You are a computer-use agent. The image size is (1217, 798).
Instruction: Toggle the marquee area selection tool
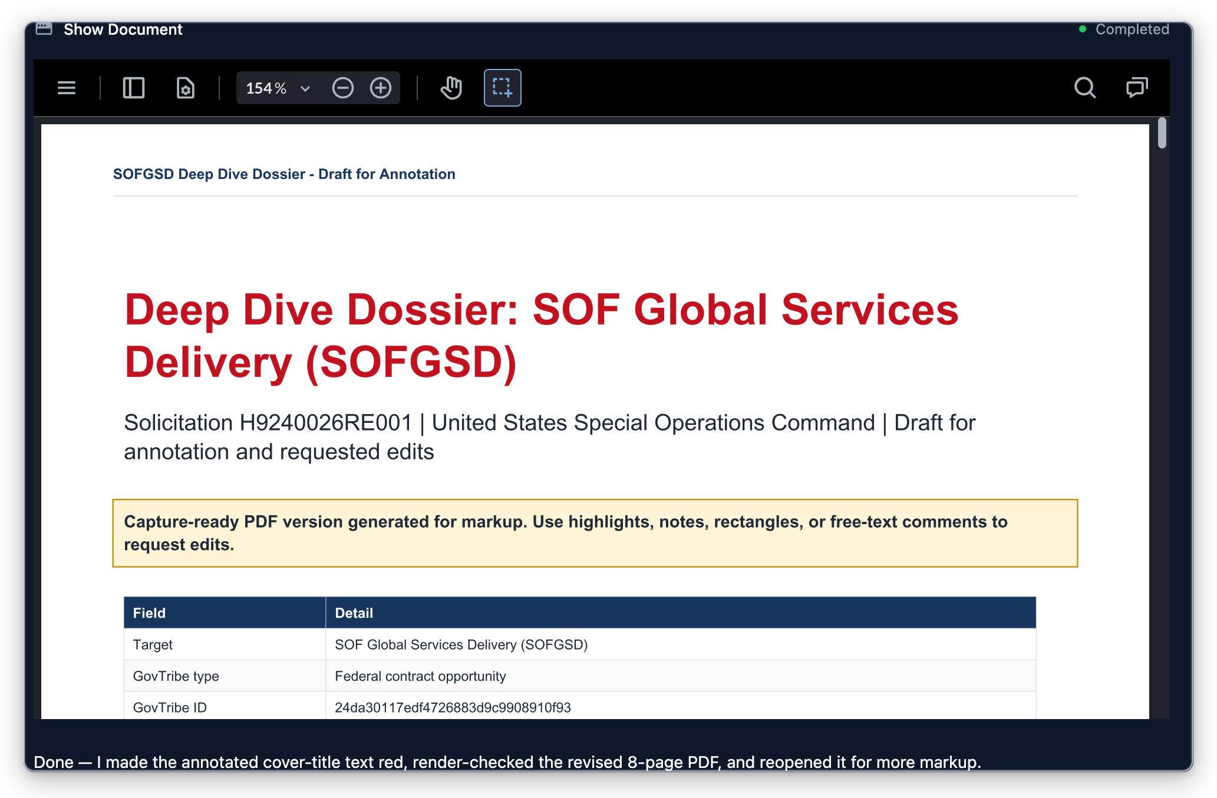click(x=502, y=88)
